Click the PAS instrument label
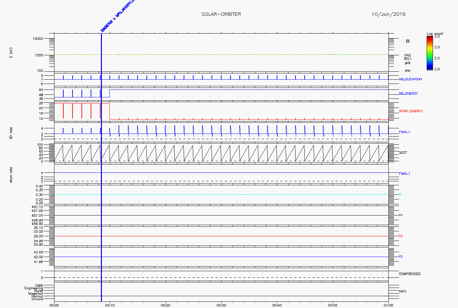The height and width of the screenshot is (308, 458). tap(408, 56)
